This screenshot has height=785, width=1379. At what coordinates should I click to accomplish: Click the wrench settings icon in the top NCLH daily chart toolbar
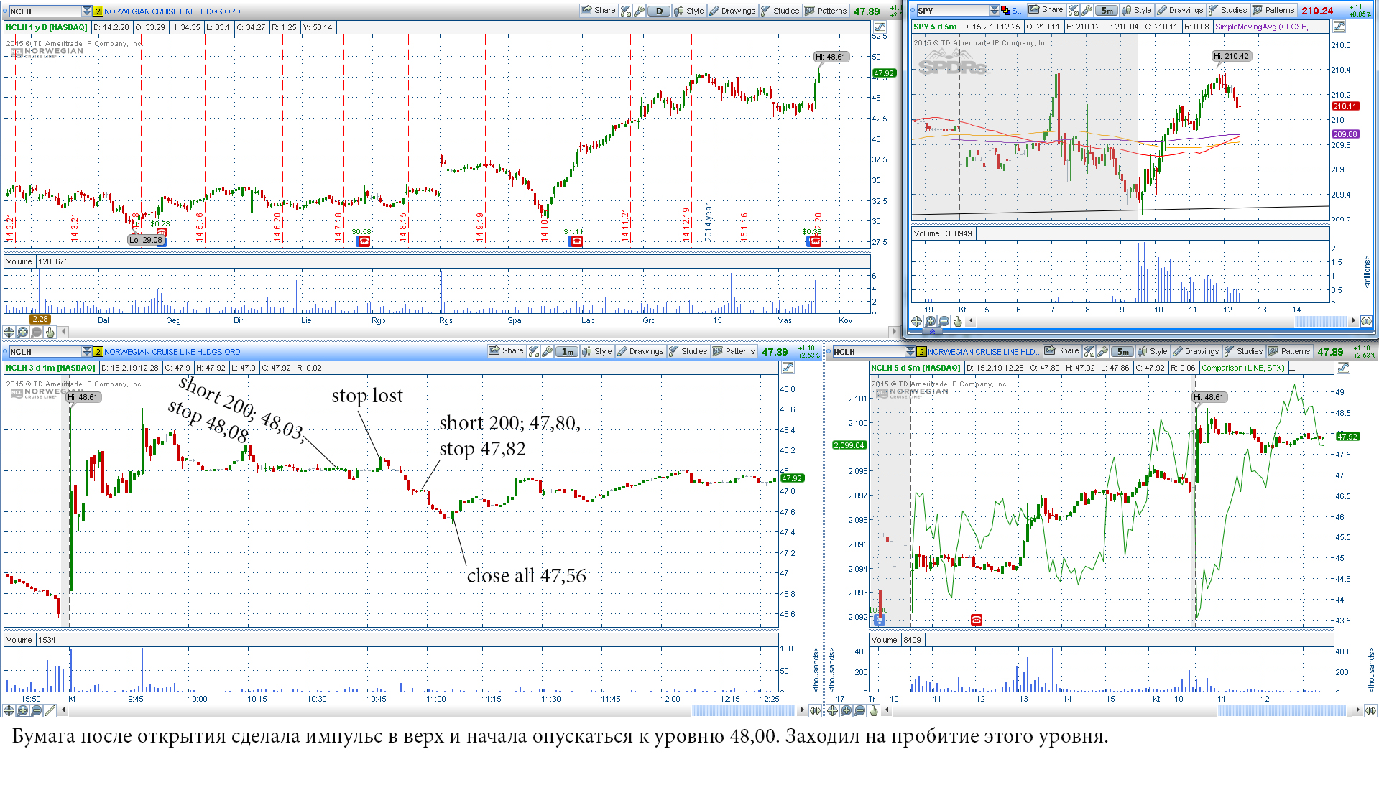(x=639, y=11)
